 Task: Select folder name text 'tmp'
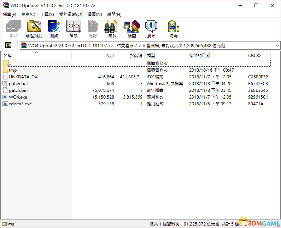[13, 70]
